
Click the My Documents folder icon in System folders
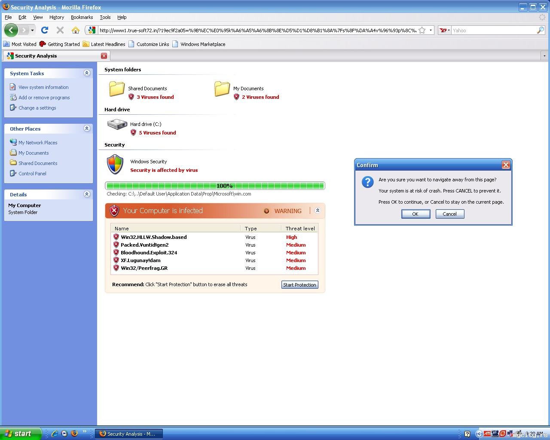tap(222, 89)
